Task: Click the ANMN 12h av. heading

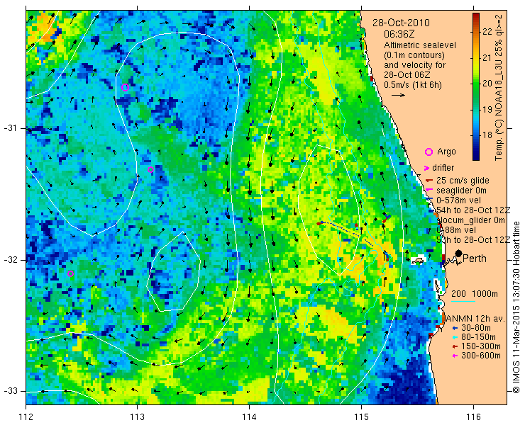Action: (x=475, y=318)
